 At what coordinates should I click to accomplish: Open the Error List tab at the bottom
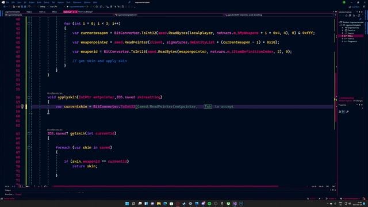point(9,194)
